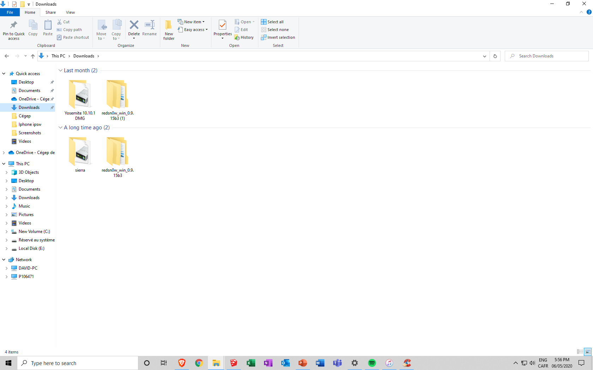
Task: Click Paste shortcut command
Action: (x=73, y=37)
